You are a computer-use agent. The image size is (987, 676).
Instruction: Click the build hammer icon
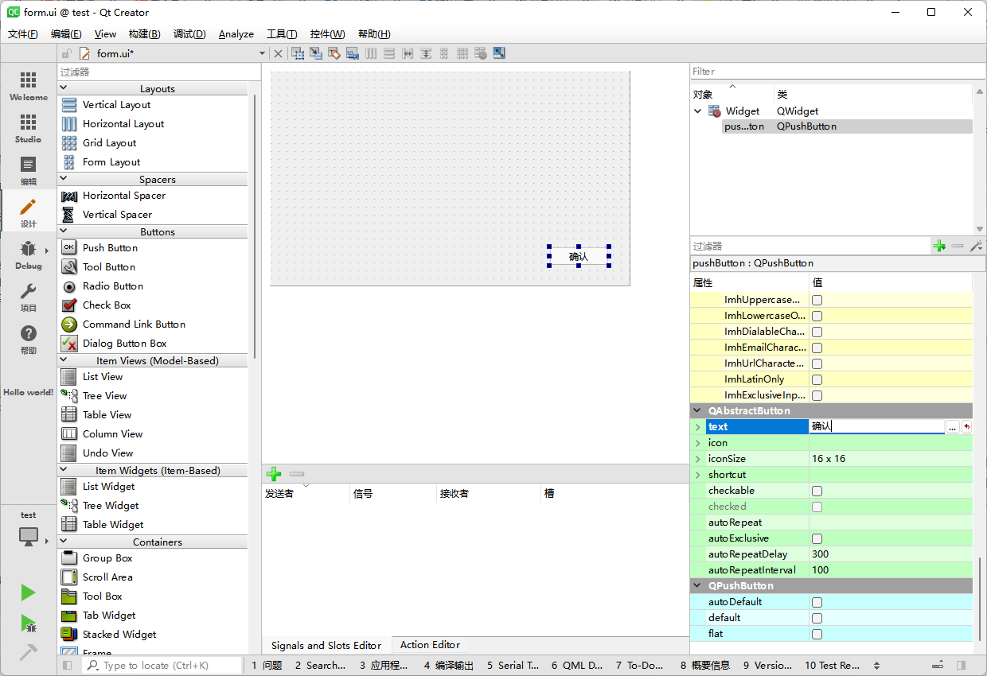tap(28, 652)
